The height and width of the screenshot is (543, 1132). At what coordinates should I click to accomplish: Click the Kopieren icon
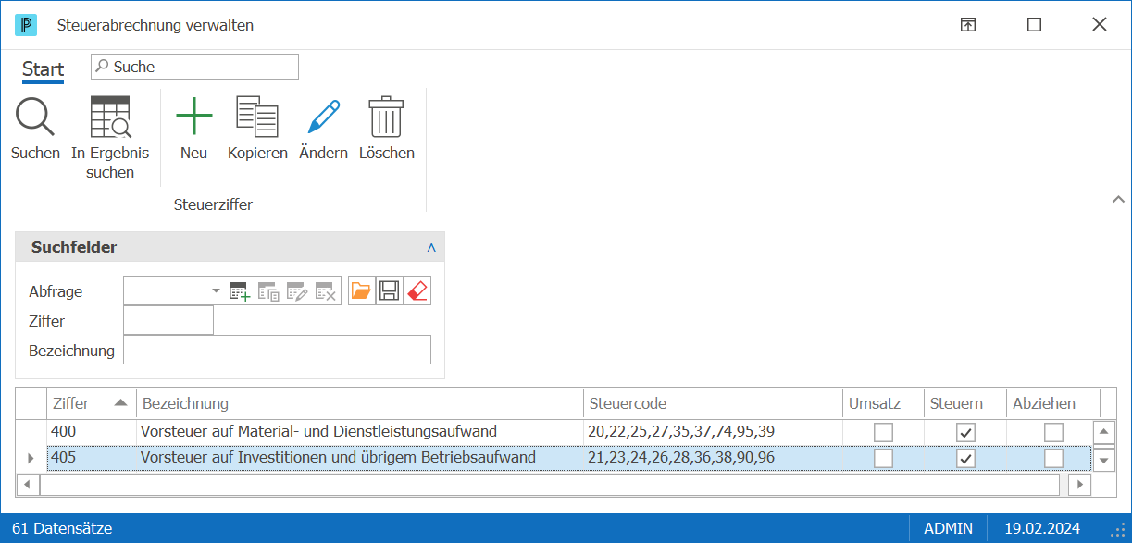click(x=257, y=117)
